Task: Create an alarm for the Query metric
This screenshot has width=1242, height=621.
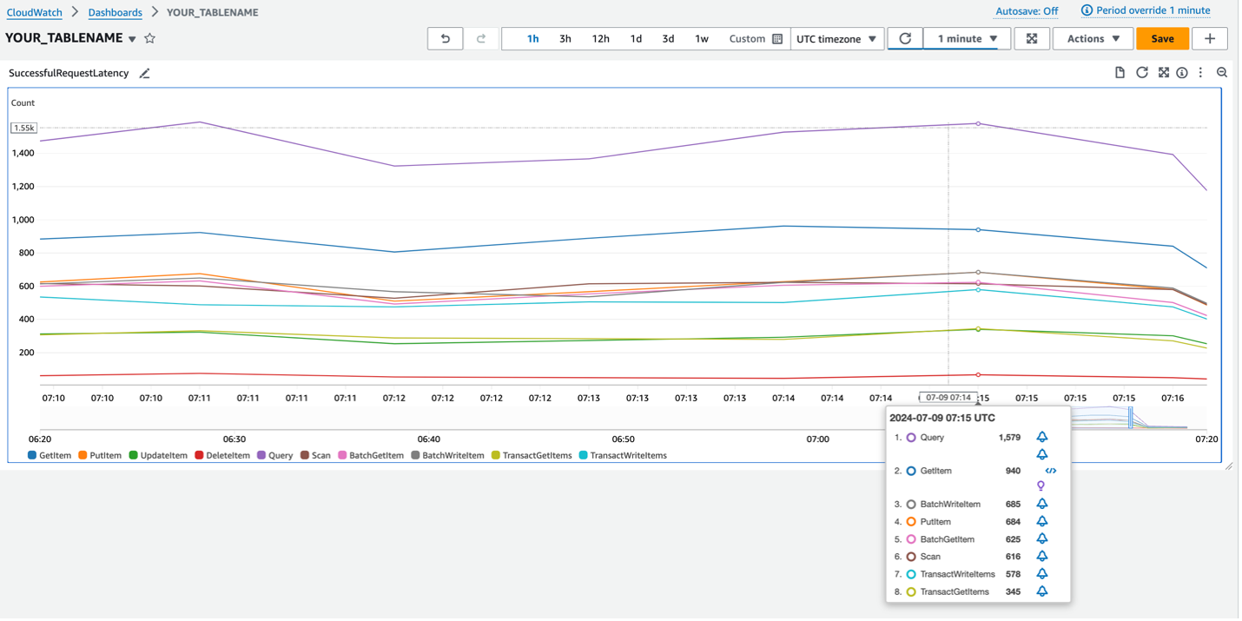Action: coord(1041,437)
